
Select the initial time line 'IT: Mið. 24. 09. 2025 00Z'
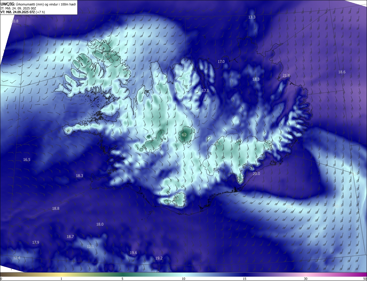(19, 8)
